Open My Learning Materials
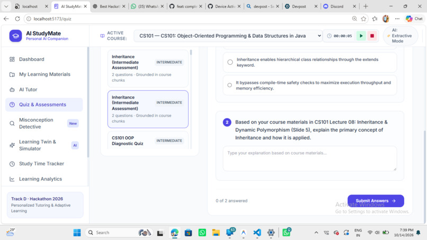Viewport: 427px width, 240px height. [44, 74]
